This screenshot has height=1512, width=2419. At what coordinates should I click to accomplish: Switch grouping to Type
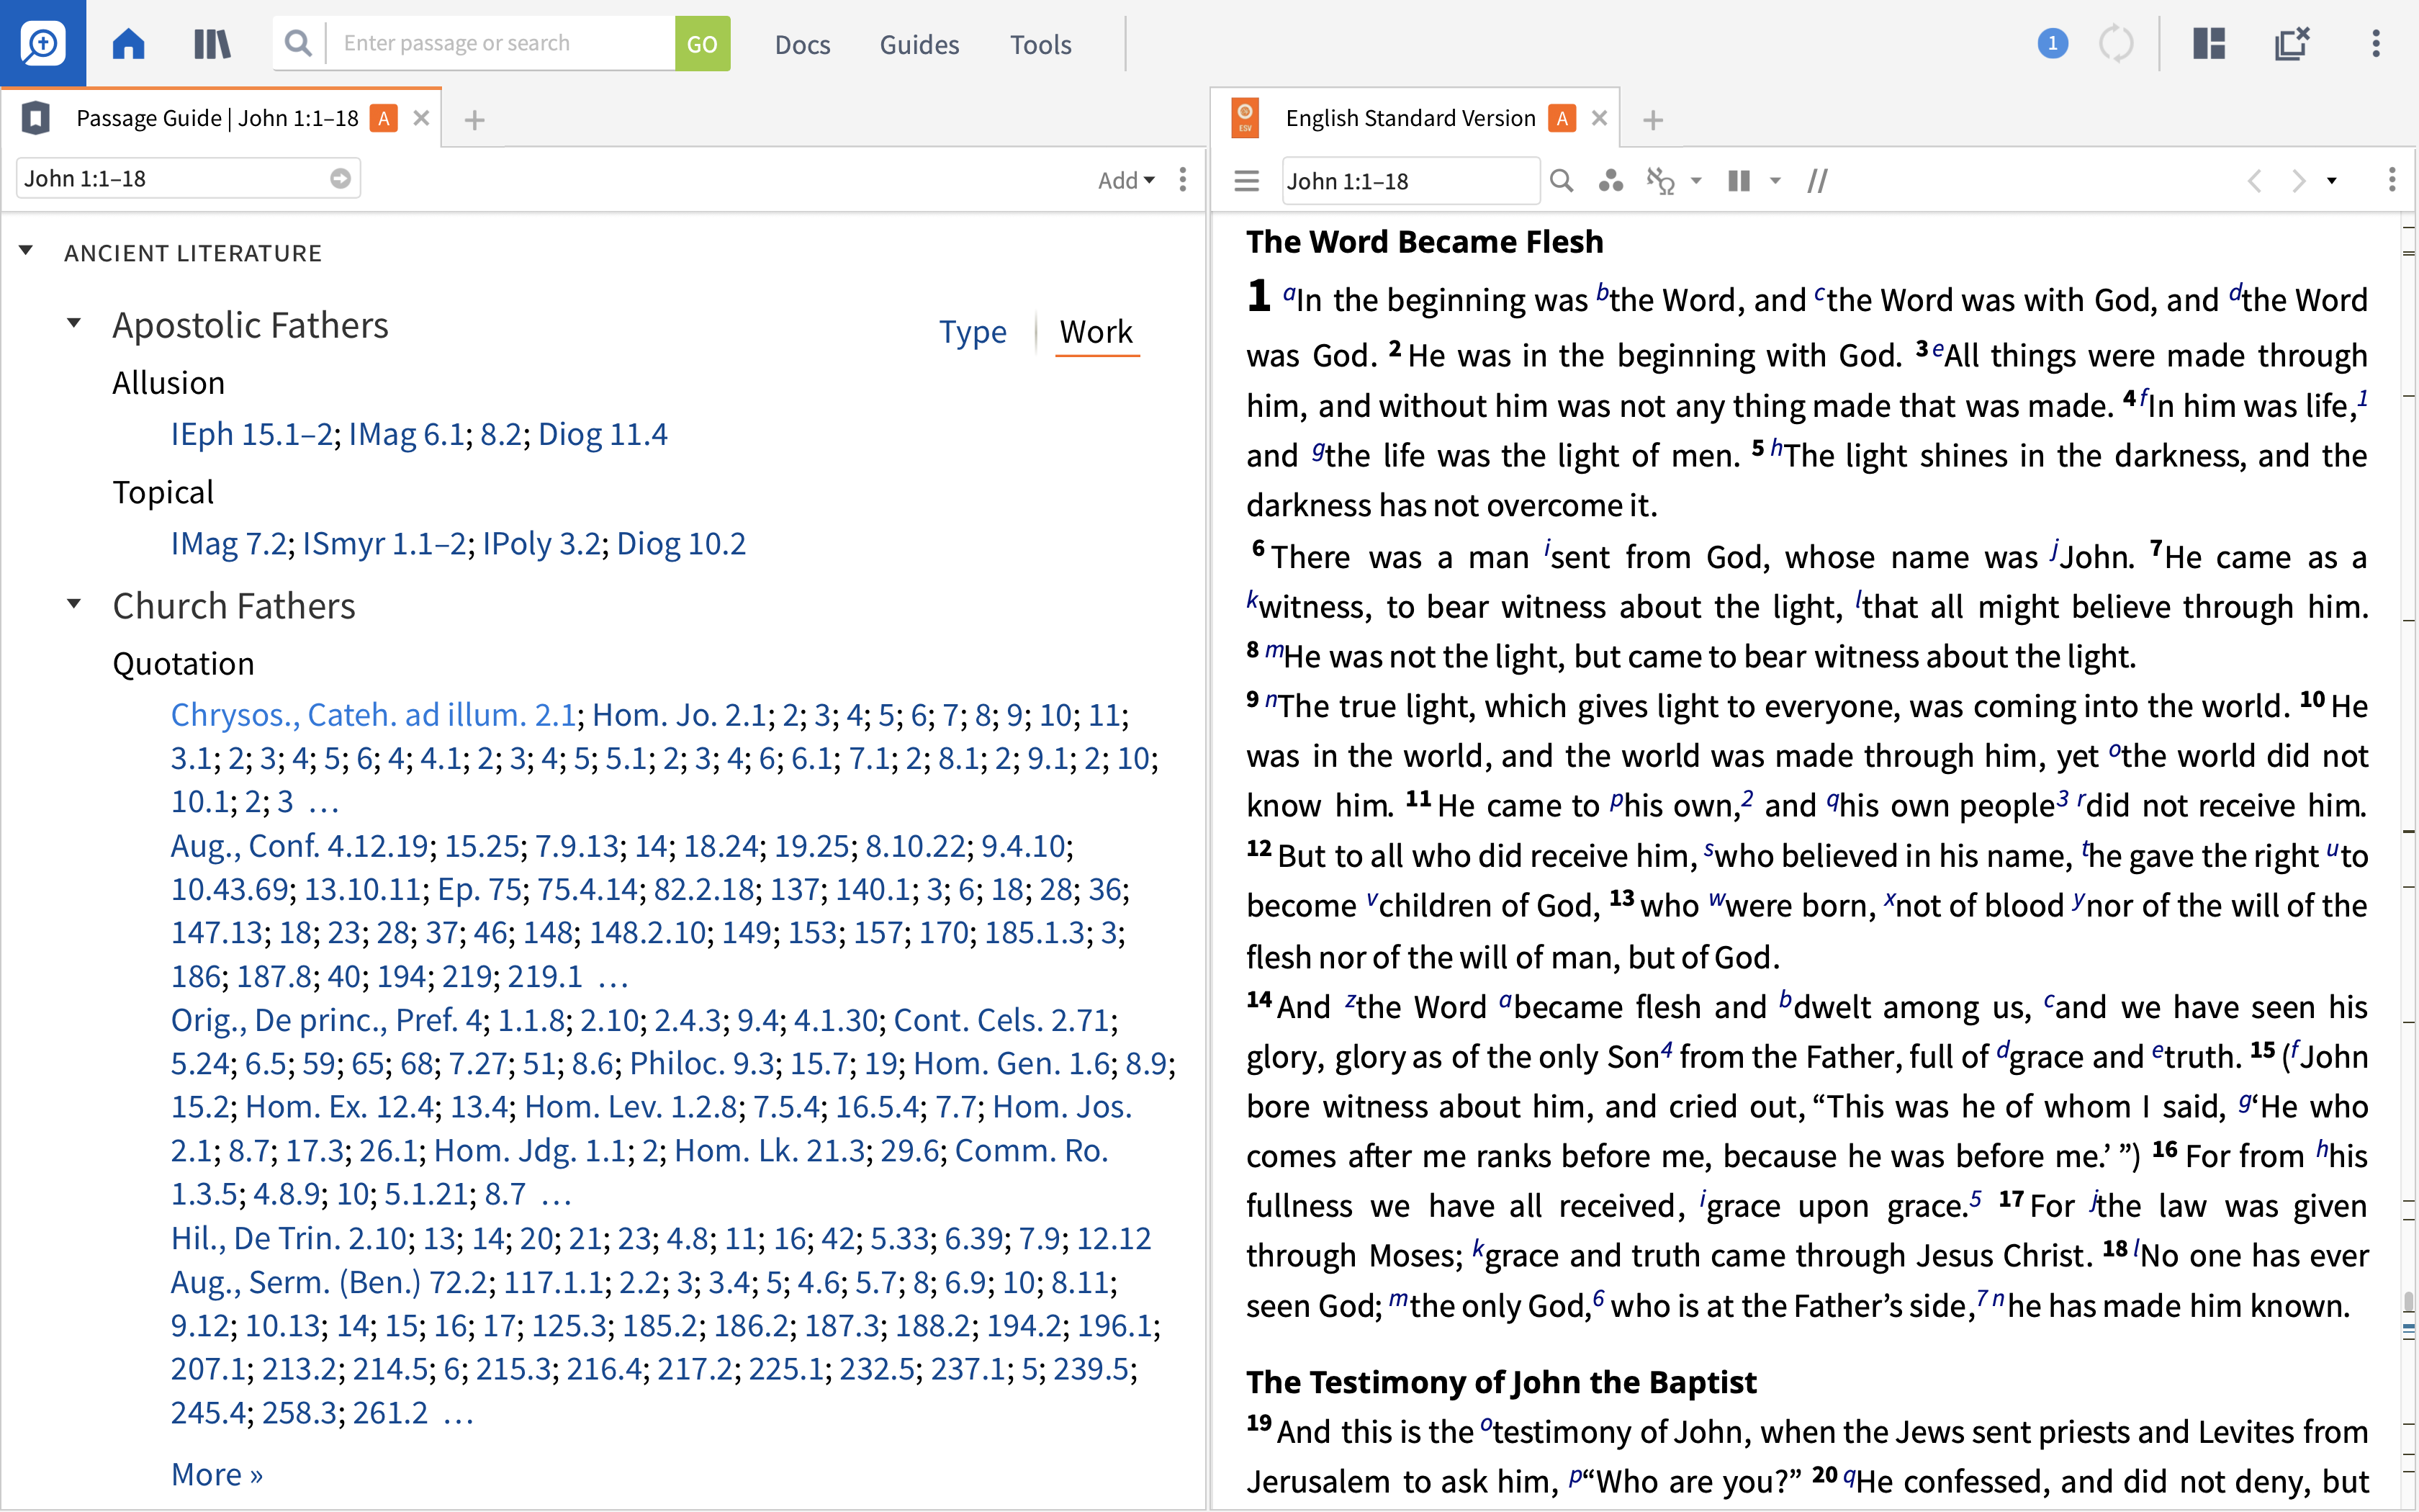(x=972, y=332)
